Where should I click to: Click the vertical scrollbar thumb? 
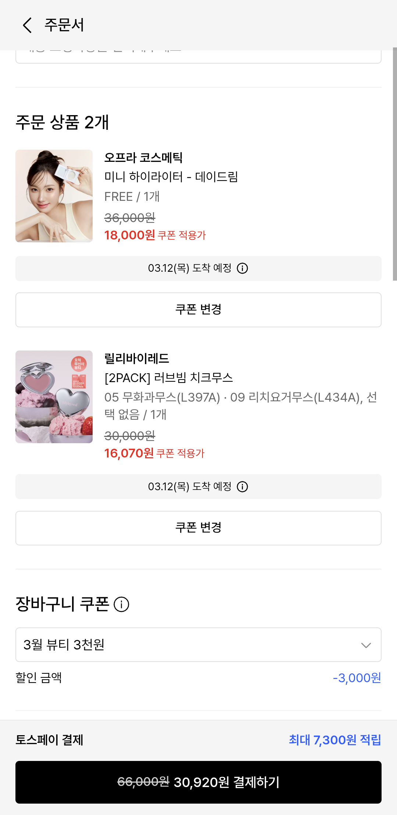[x=394, y=164]
